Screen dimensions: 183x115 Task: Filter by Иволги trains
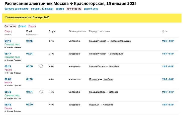coord(32,26)
